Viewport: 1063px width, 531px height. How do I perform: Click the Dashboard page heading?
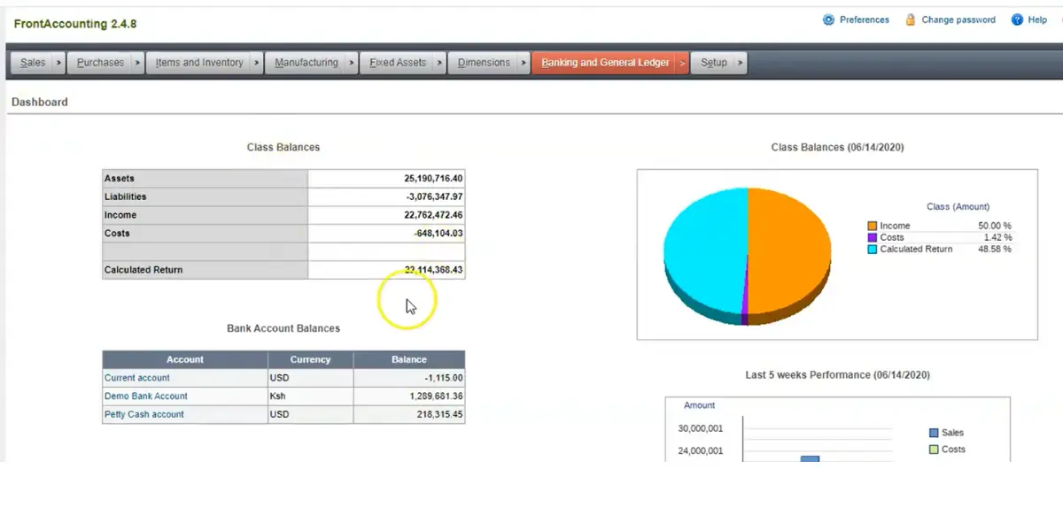[x=40, y=102]
